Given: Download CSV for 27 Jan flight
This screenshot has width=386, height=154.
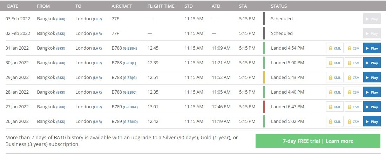Looking at the screenshot, I should pyautogui.click(x=353, y=107).
